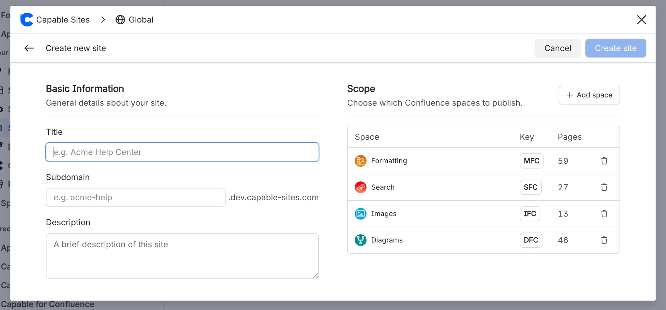This screenshot has height=310, width=666.
Task: Click the Key column header
Action: (527, 137)
